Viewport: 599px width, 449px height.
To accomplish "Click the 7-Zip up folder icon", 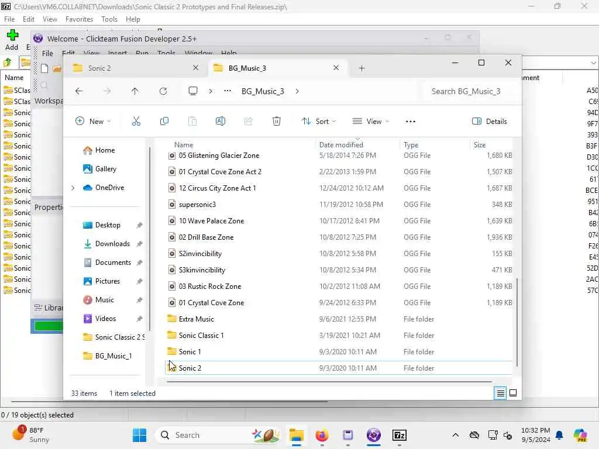I will [8, 62].
